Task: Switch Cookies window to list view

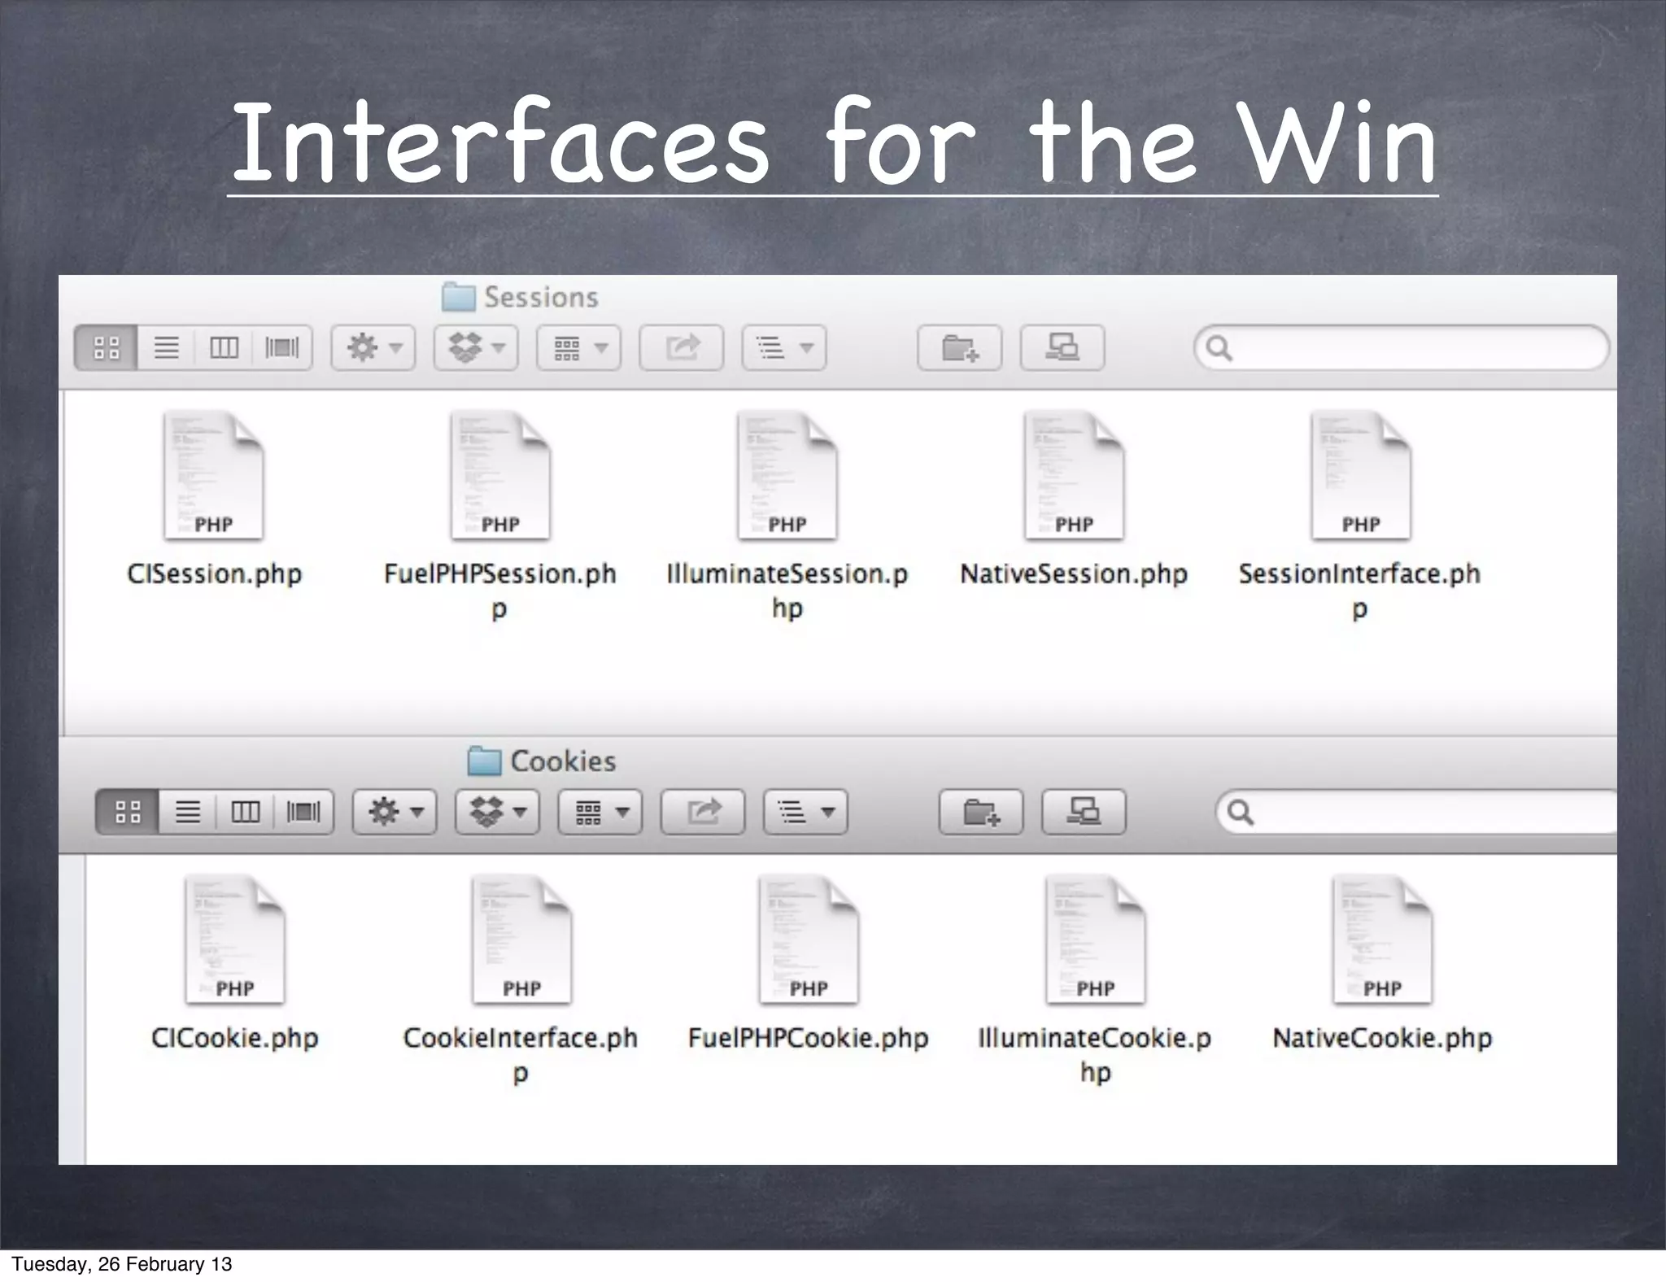Action: 188,812
